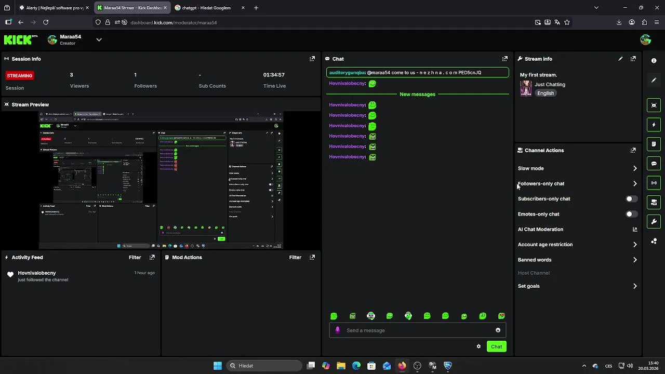
Task: Open Microsoft Edge from taskbar
Action: coord(356,366)
